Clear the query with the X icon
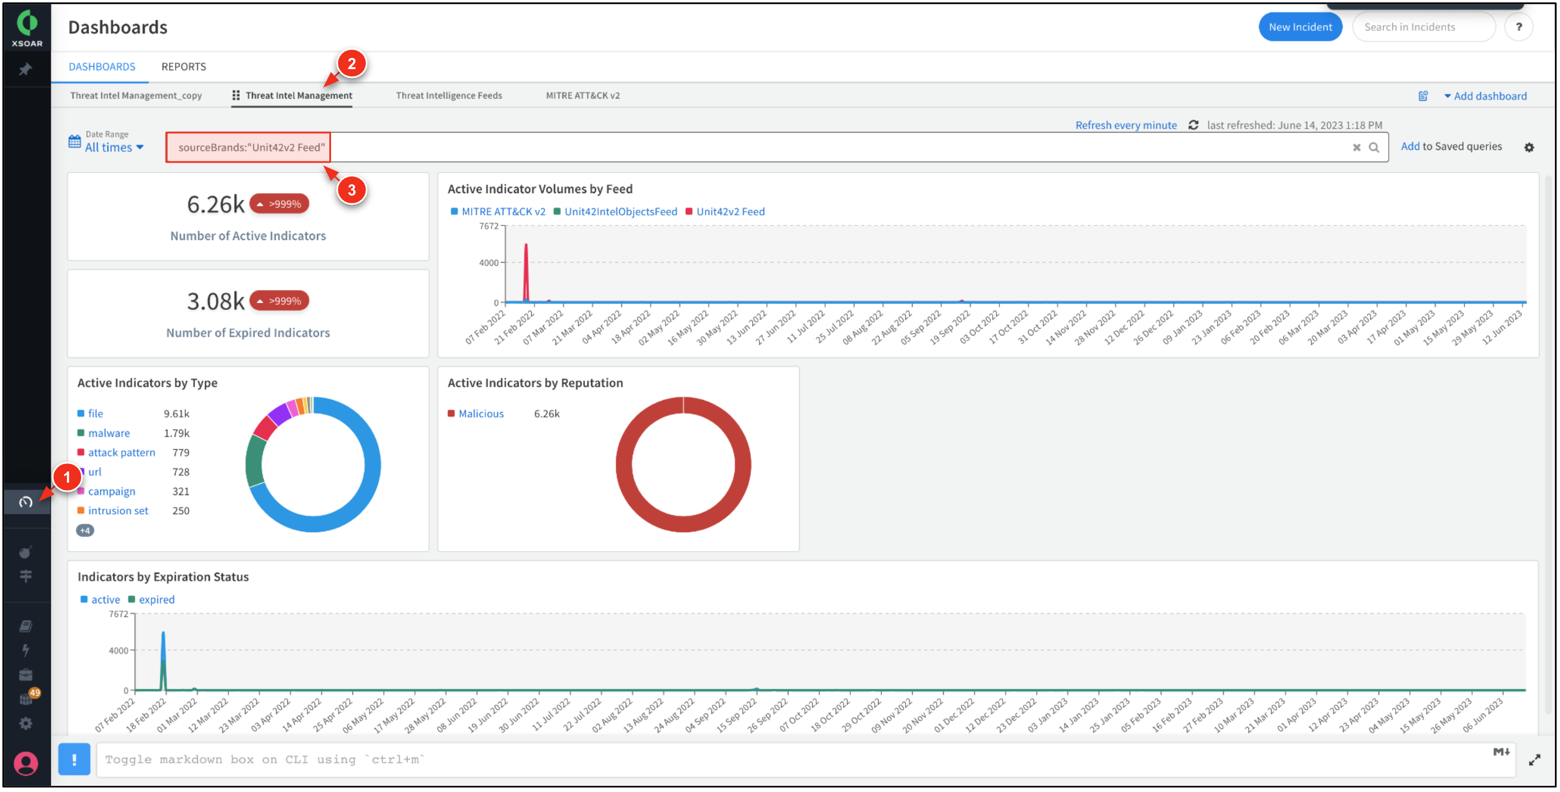The image size is (1560, 792). click(x=1356, y=148)
